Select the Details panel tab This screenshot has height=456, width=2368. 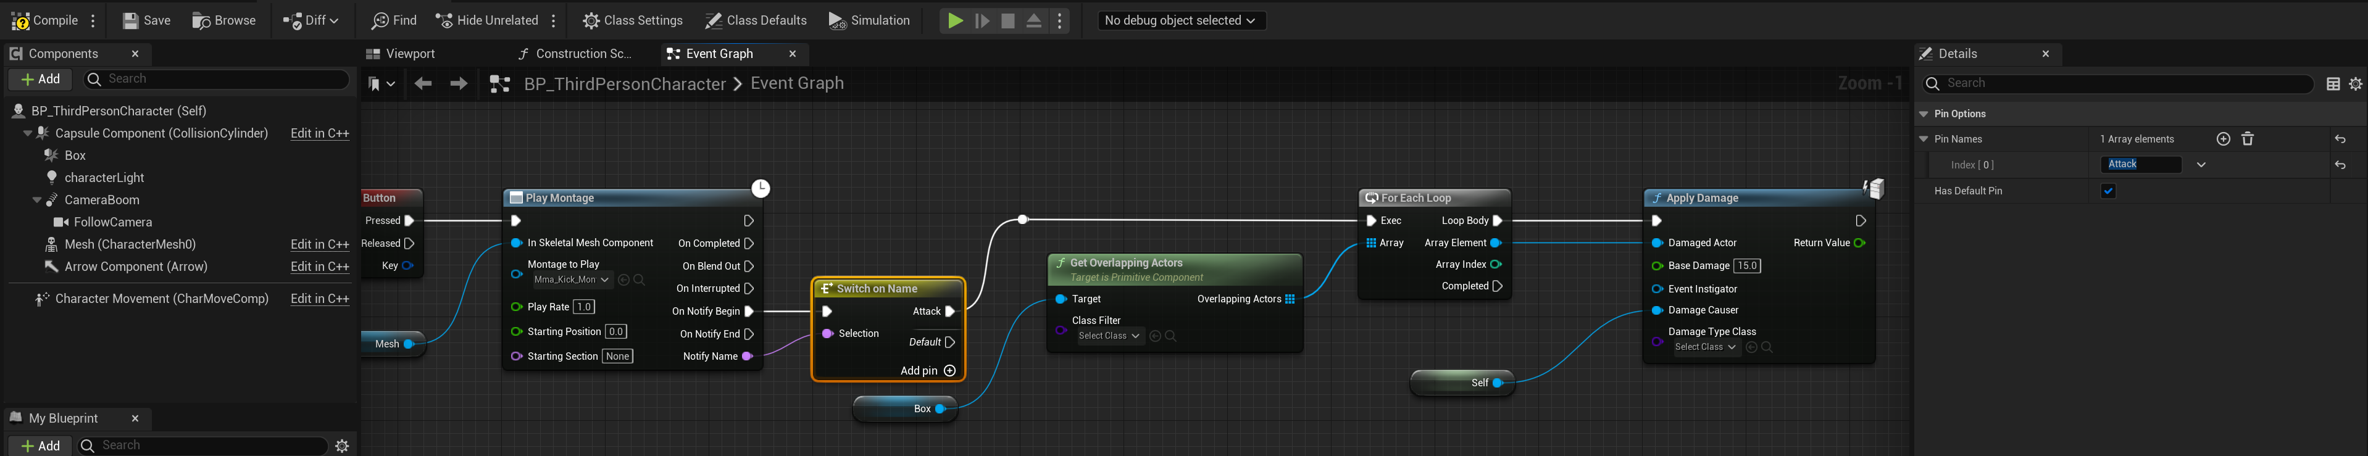click(x=1957, y=53)
